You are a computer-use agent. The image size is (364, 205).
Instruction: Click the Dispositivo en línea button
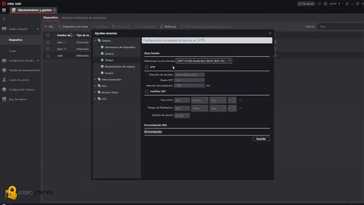(73, 27)
